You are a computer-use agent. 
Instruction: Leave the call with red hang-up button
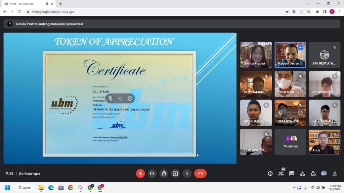tap(200, 174)
